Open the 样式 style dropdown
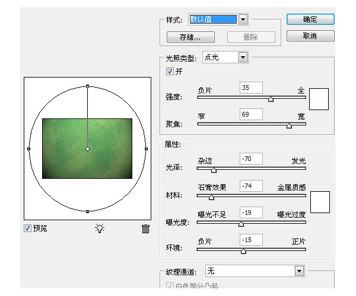 click(242, 20)
